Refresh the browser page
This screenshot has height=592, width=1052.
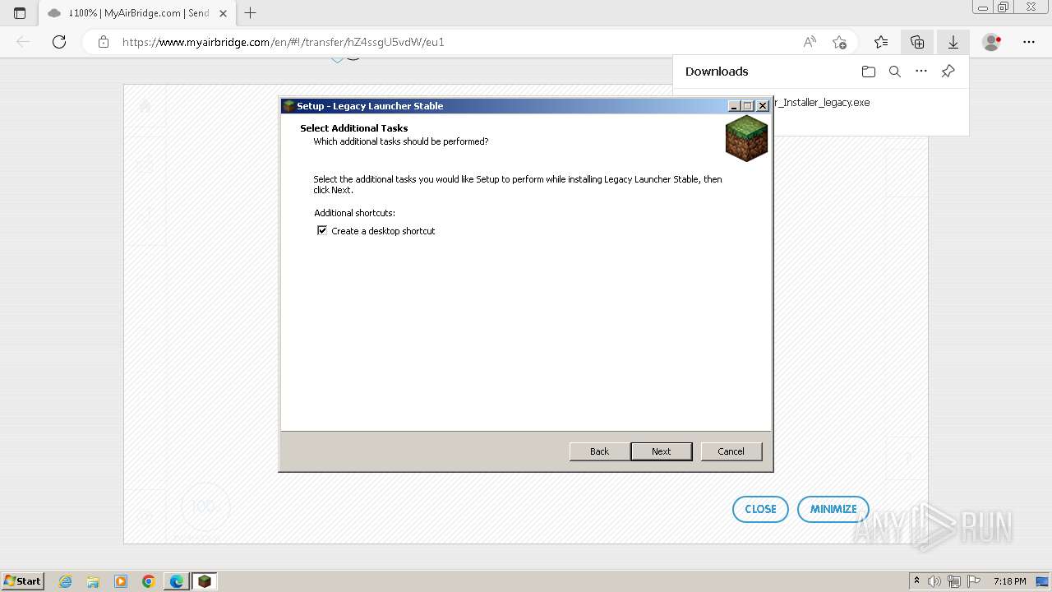(x=59, y=42)
